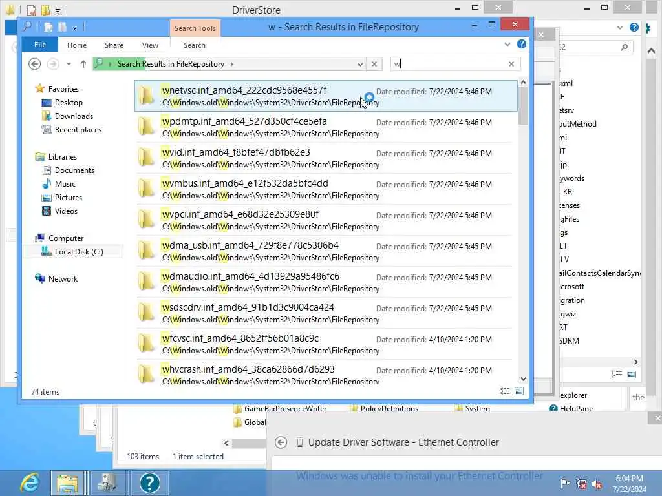Select the View ribbon tab
Viewport: 662px width, 496px height.
click(x=150, y=45)
